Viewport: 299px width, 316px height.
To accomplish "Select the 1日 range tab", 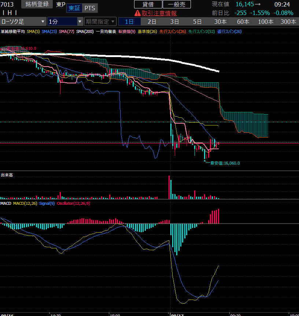I will coord(129,22).
